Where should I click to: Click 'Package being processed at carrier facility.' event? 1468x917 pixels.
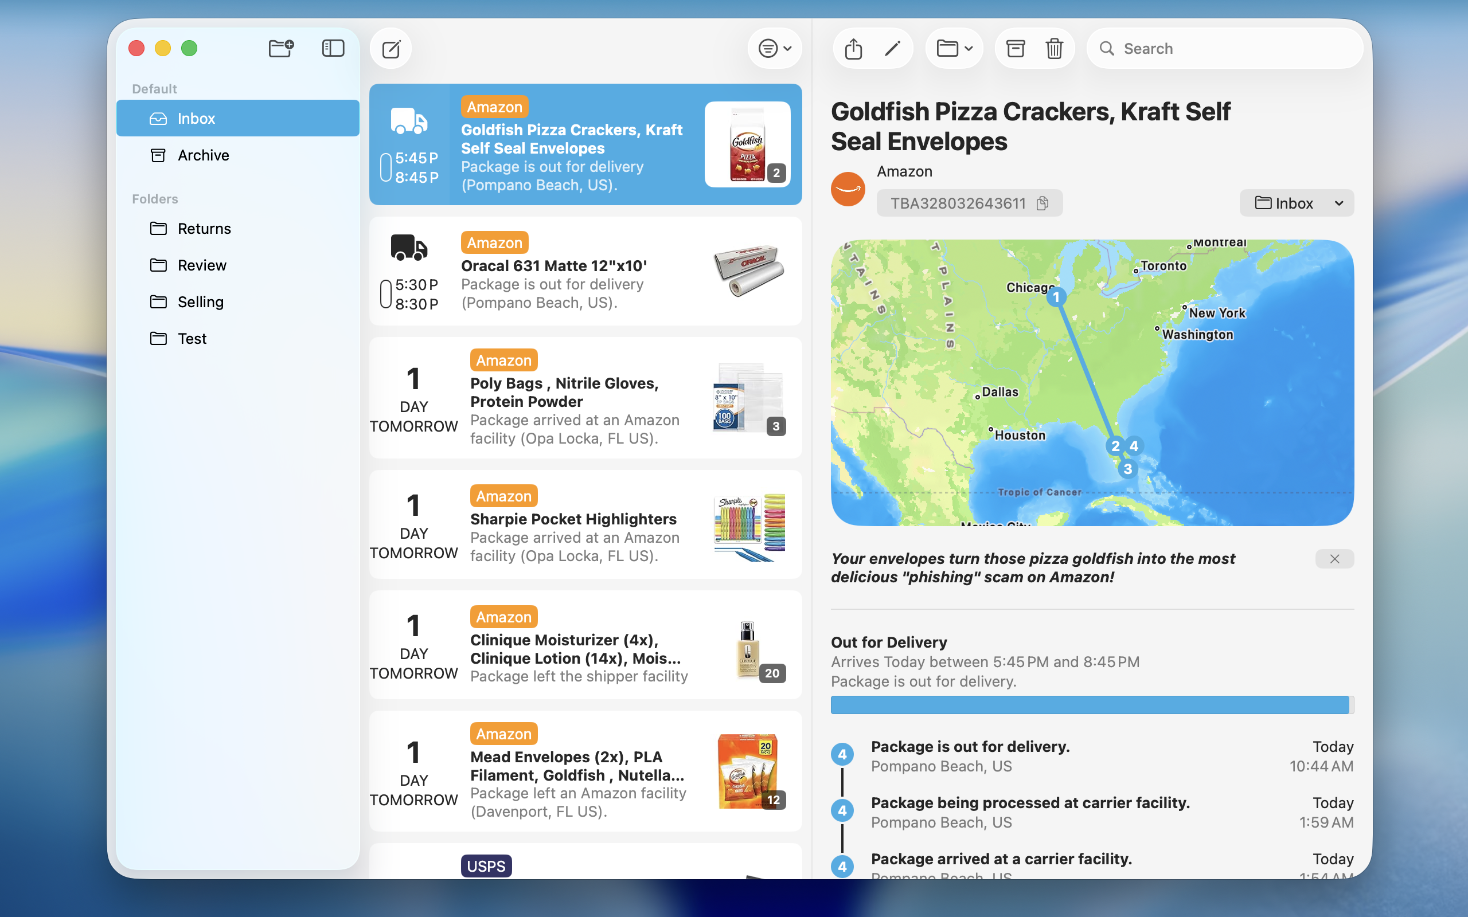(1030, 803)
